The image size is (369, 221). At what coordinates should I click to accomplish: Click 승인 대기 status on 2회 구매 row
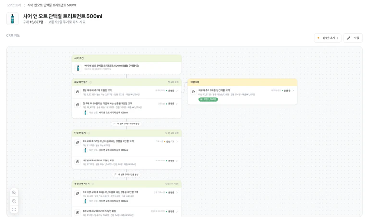[170, 141]
